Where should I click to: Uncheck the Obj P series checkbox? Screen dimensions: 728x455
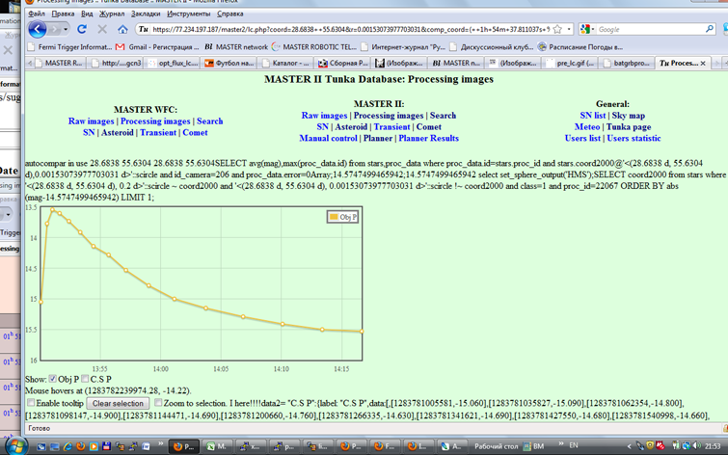click(x=53, y=379)
